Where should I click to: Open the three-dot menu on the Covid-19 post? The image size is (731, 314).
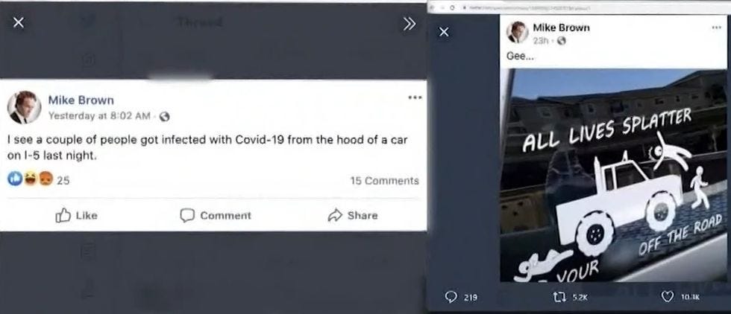pyautogui.click(x=415, y=97)
